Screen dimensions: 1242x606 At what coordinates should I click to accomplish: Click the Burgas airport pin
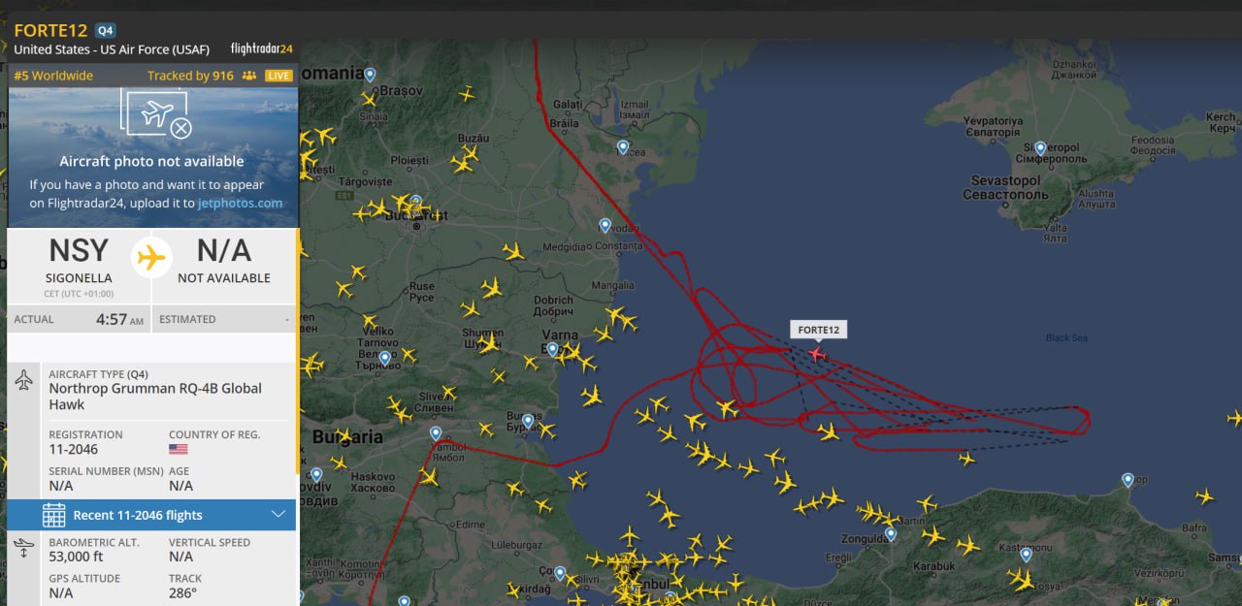click(x=528, y=421)
